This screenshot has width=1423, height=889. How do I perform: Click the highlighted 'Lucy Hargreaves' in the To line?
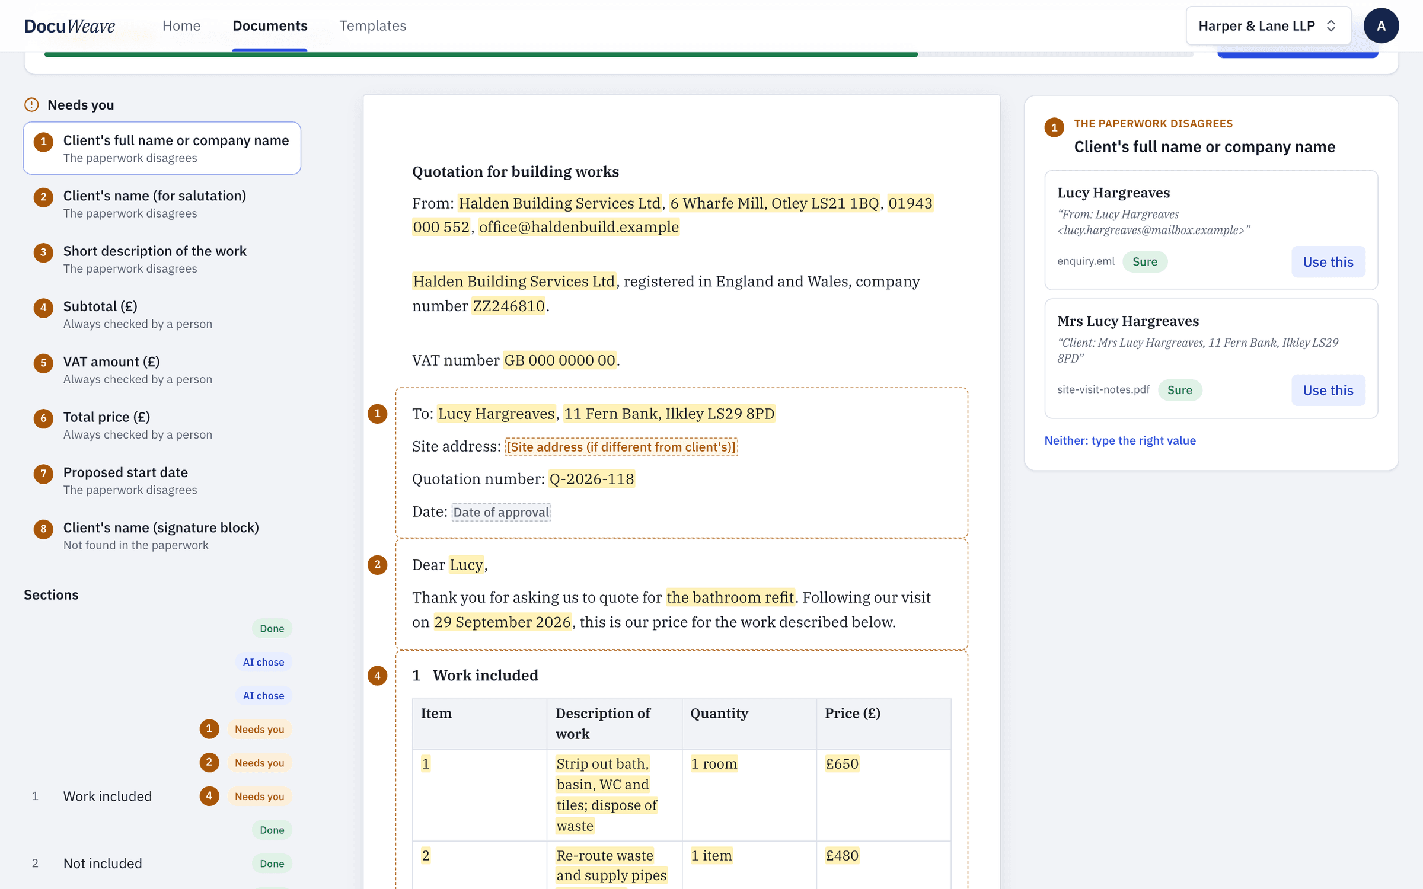[x=496, y=413]
